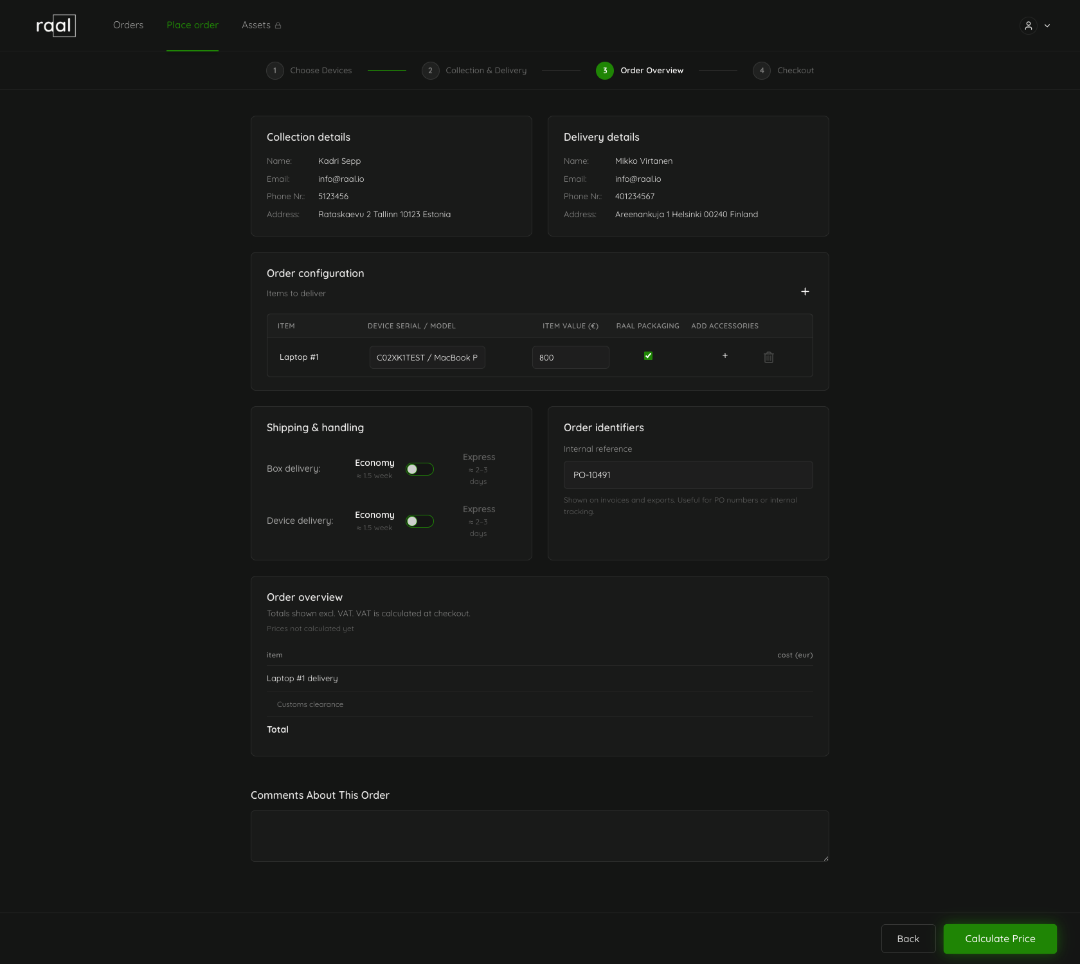This screenshot has height=964, width=1080.
Task: Click the Items to deliver label
Action: coord(296,294)
